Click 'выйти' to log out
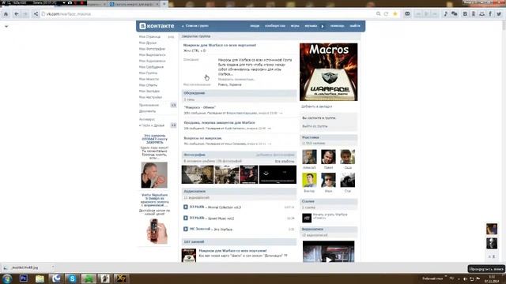The width and height of the screenshot is (506, 284). coord(355,26)
